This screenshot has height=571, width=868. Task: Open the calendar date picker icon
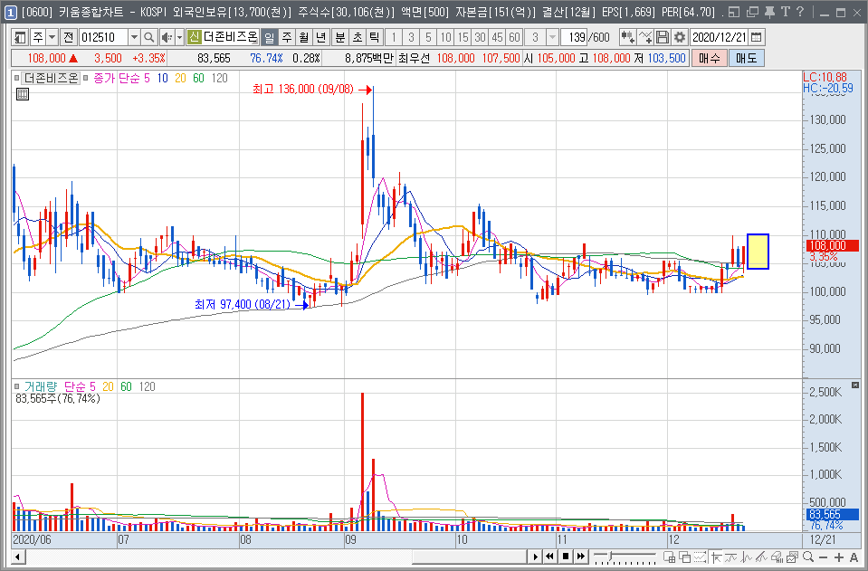tap(756, 37)
